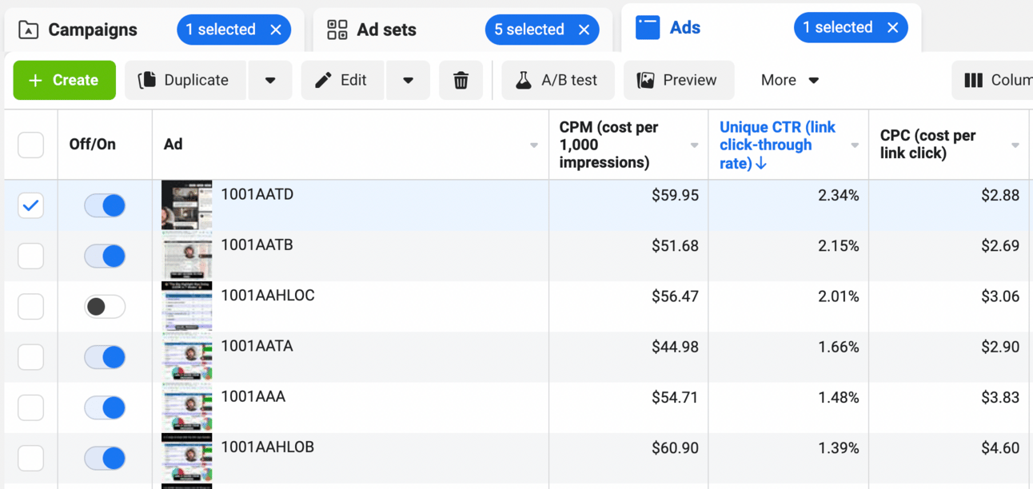The image size is (1033, 489).
Task: Turn off the 1001AATD ad toggle
Action: point(105,206)
